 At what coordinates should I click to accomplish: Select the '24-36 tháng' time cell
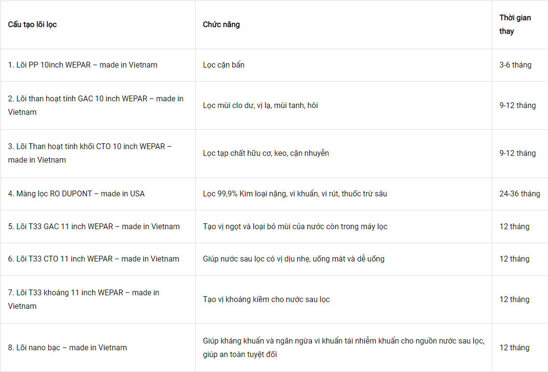(520, 194)
